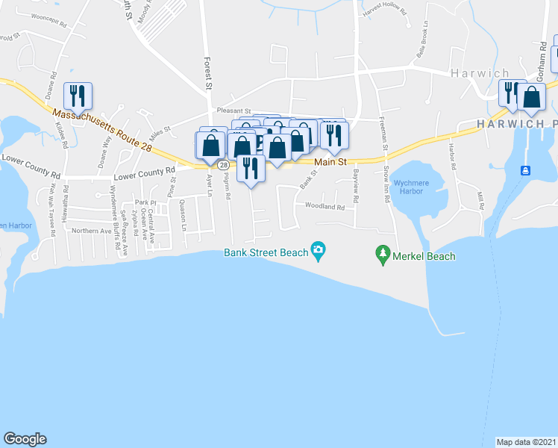This screenshot has height=448, width=558.
Task: Click the Main St road label
Action: click(330, 162)
